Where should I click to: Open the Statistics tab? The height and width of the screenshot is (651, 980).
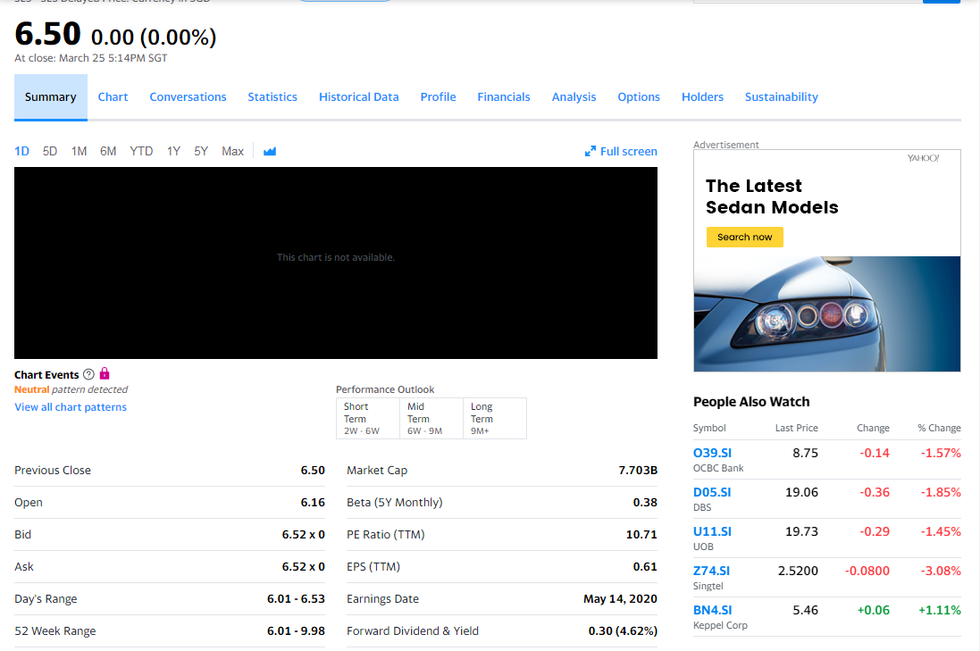pyautogui.click(x=272, y=96)
